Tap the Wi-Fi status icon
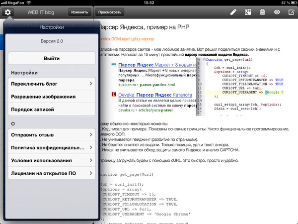Screen dimensions: 298x224 pyautogui.click(x=29, y=2)
